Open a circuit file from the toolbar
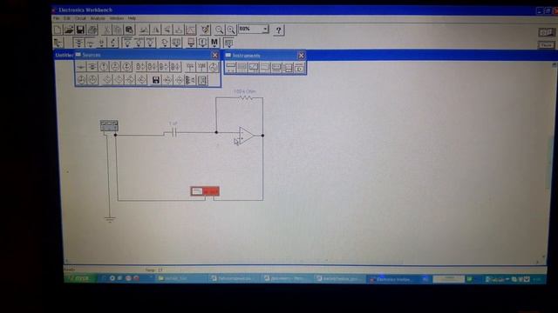 click(x=69, y=30)
